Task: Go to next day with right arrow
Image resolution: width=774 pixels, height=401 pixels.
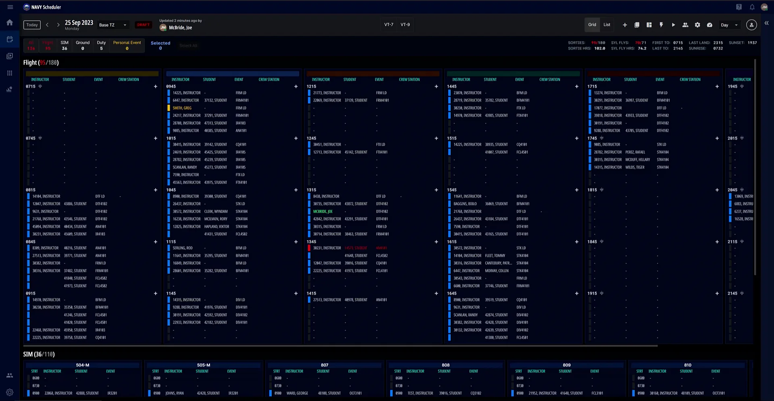Action: point(58,25)
